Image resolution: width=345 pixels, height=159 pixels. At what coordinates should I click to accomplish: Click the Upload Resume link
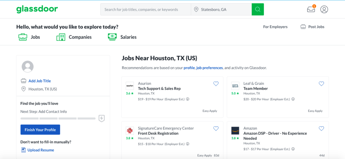41,150
